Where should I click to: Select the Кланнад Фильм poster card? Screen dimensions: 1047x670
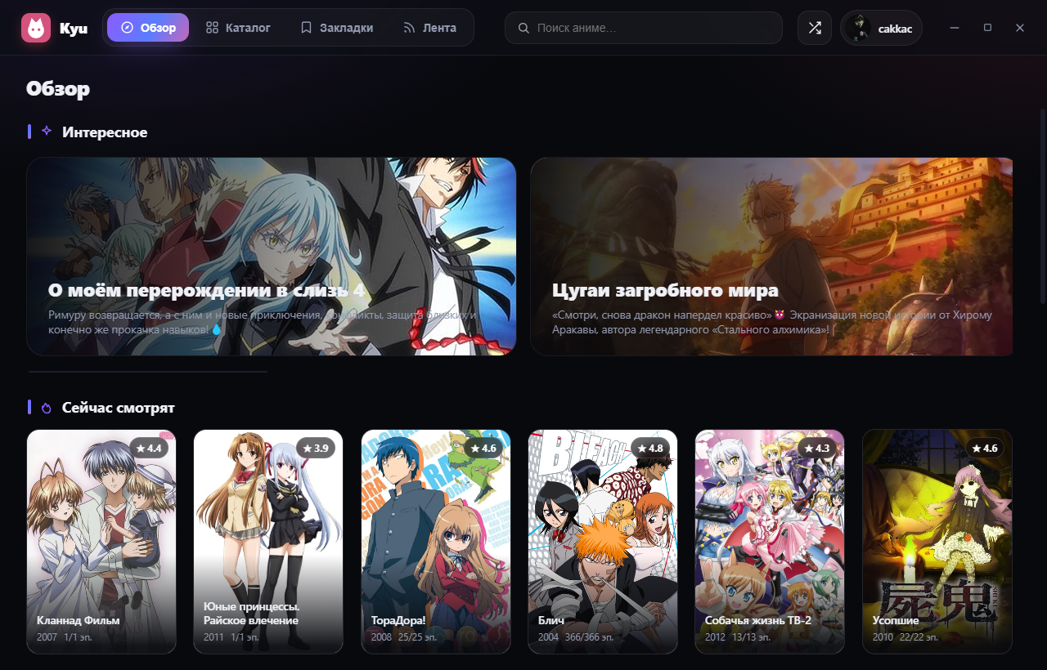pyautogui.click(x=101, y=542)
